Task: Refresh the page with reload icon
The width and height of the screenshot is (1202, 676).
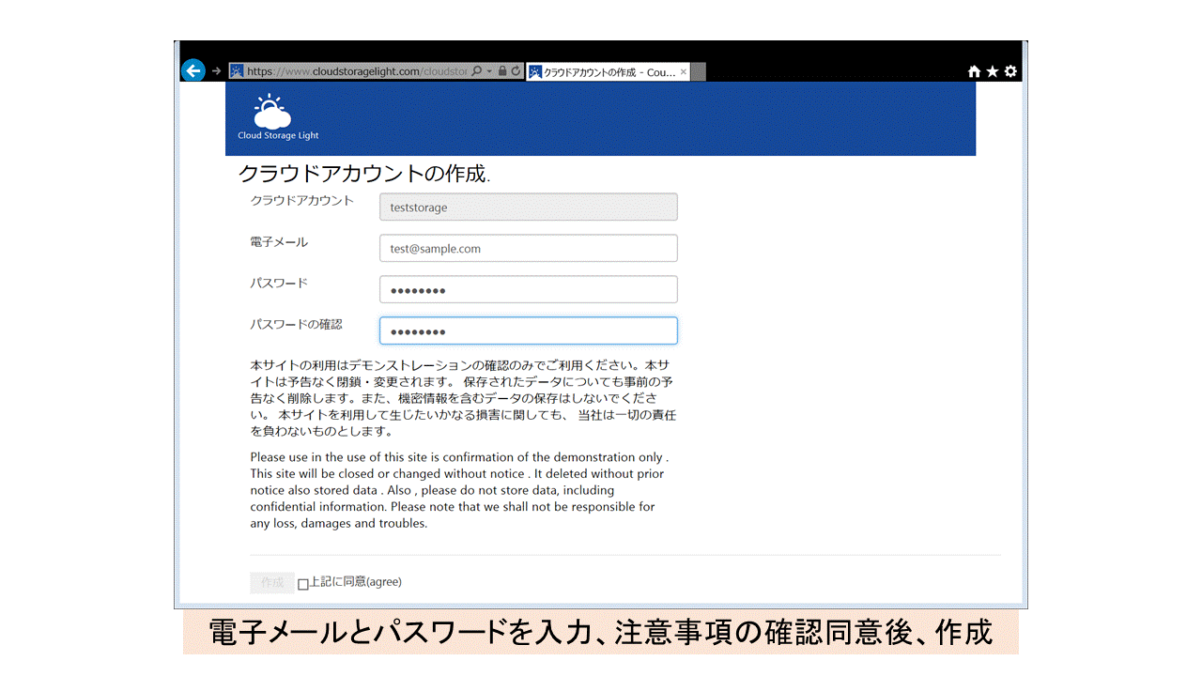Action: pos(516,71)
